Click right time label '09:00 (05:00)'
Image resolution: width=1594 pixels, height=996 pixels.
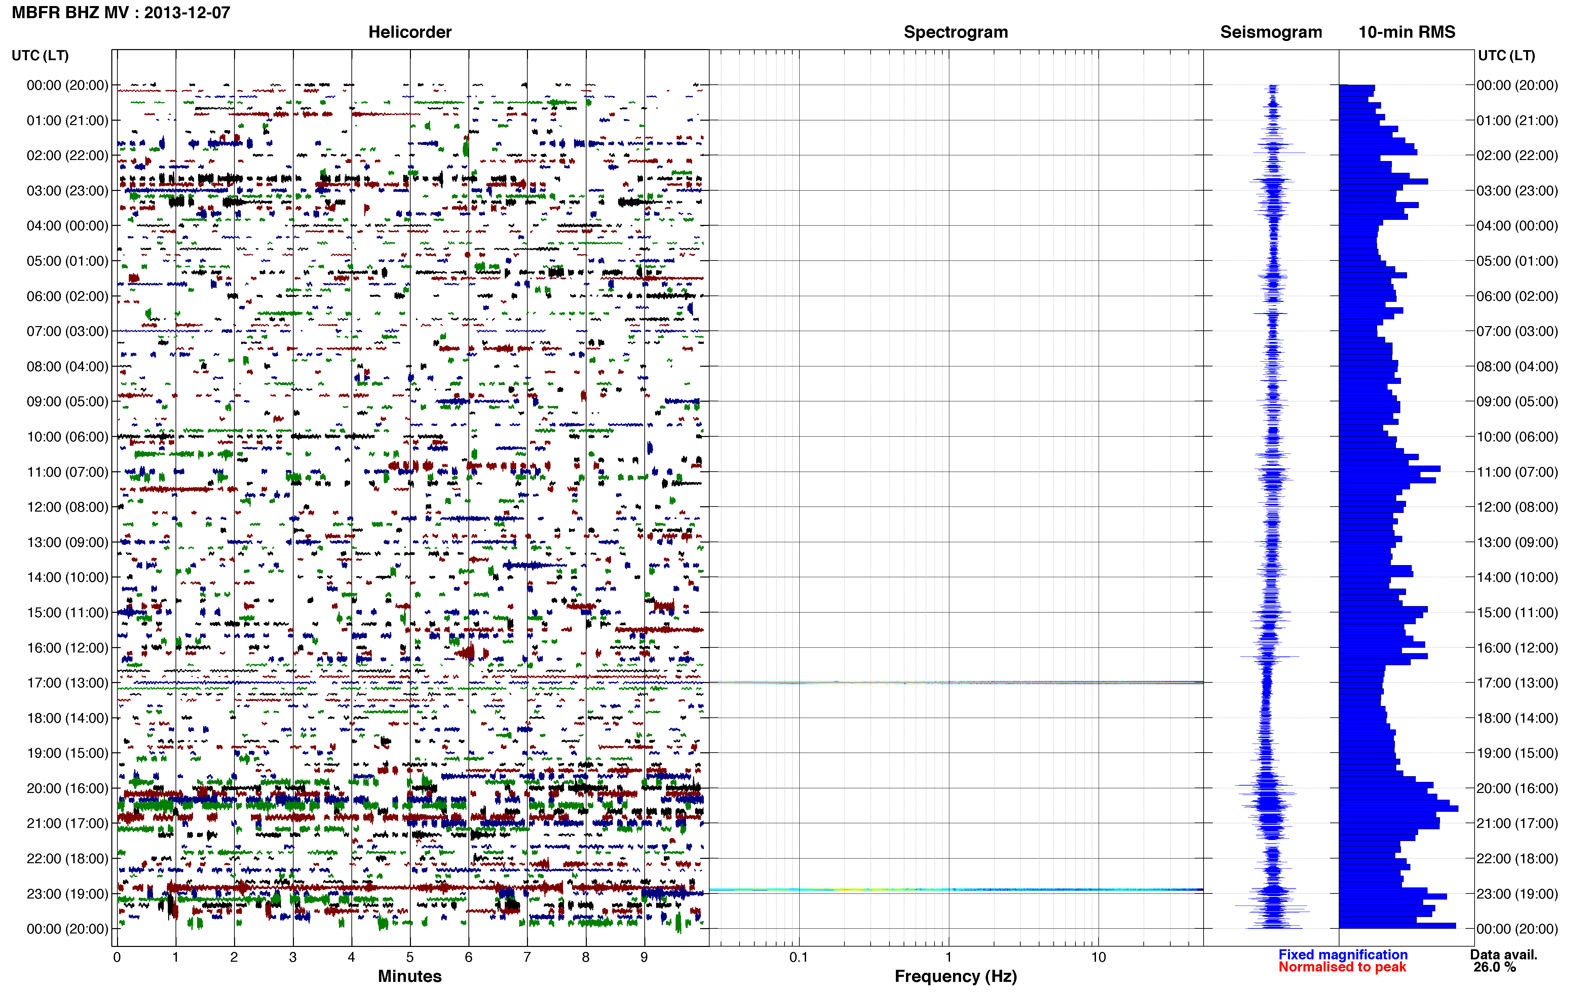tap(1517, 402)
